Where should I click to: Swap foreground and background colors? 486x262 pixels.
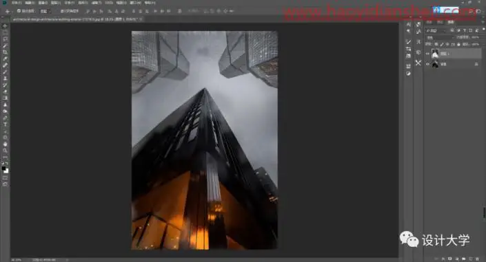pos(7,163)
